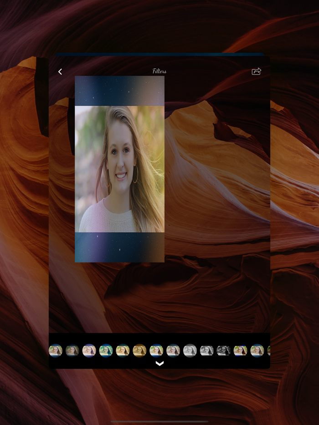Select the fourth teal-tinted filter thumbnail
This screenshot has width=319, height=425.
(x=106, y=350)
